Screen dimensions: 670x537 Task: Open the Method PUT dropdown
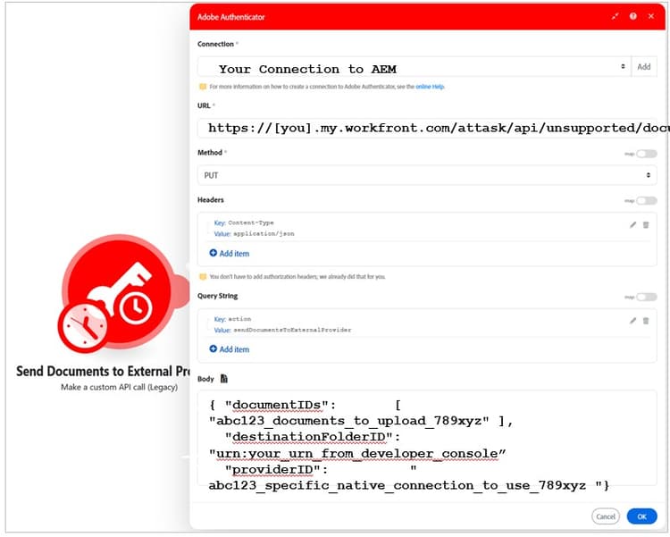427,175
